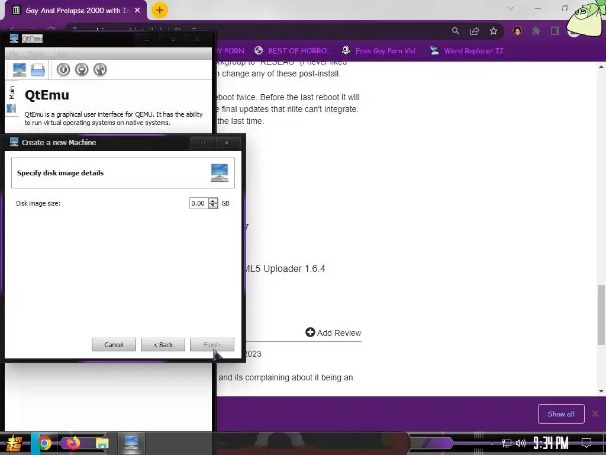Screen dimensions: 606x455
Task: Open the Start menu icon on taskbar
Action: (x=14, y=443)
